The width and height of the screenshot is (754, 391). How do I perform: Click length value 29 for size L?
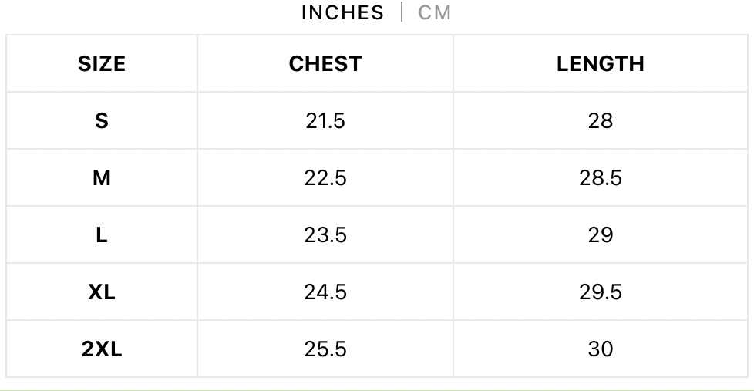point(601,235)
